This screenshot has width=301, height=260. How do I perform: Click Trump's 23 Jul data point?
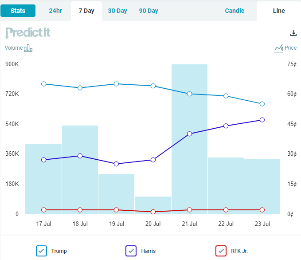(262, 104)
